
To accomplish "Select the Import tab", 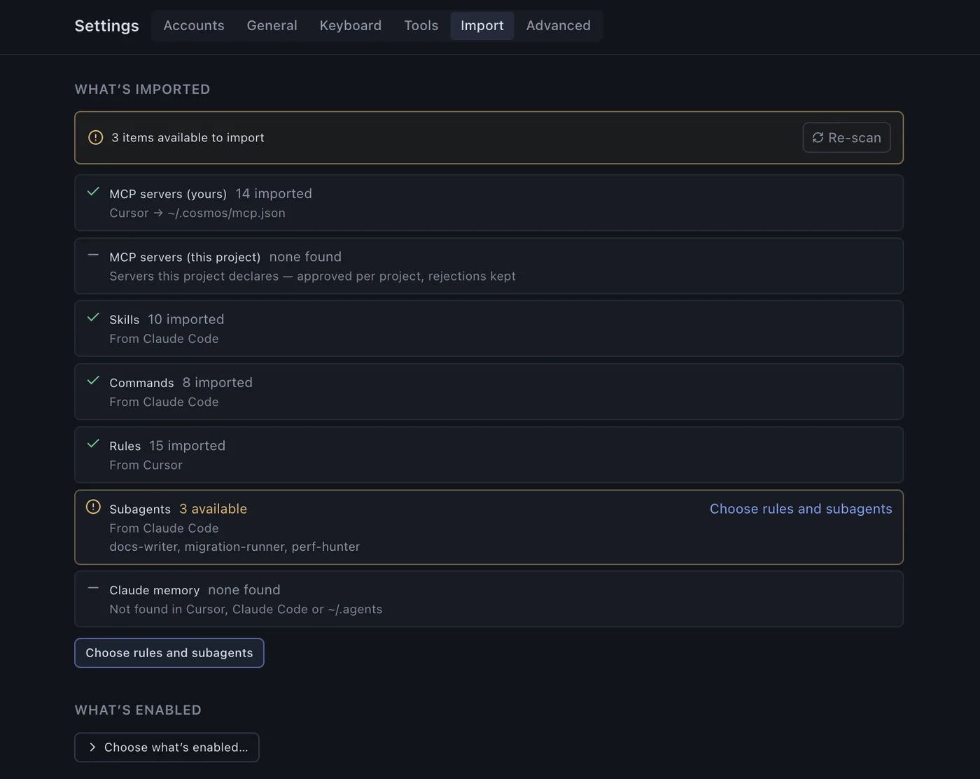I will 482,26.
